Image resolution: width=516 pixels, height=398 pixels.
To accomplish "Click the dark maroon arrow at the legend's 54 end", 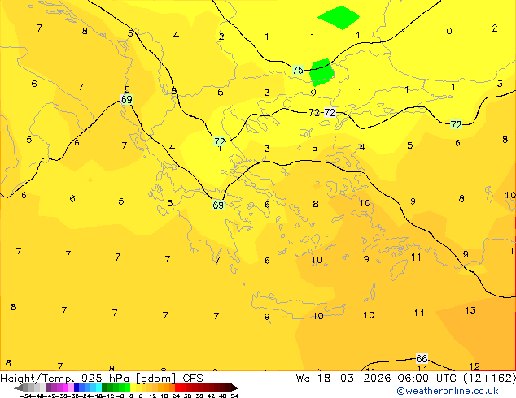I will coord(234,387).
